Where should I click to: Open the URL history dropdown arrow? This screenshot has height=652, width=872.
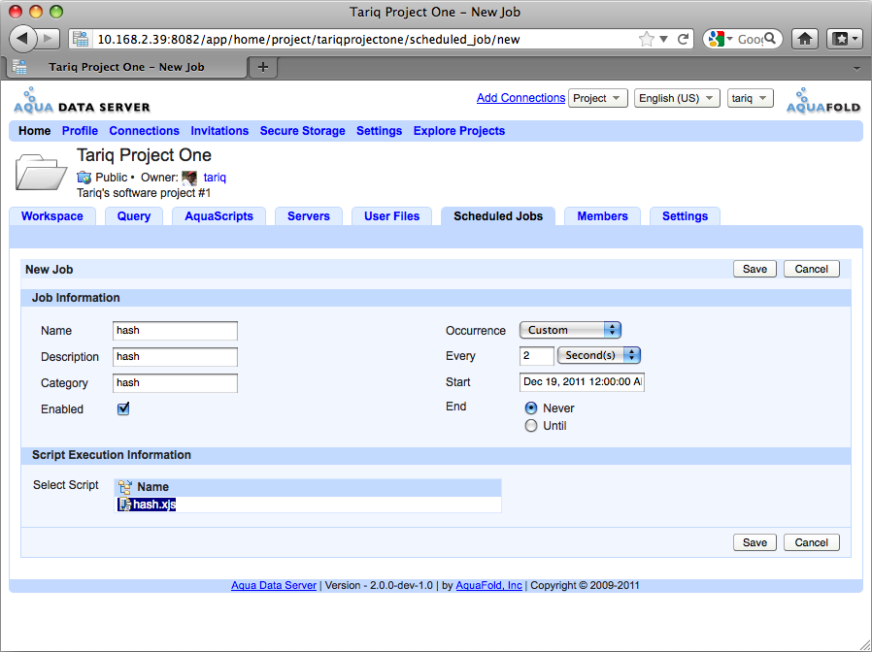pyautogui.click(x=663, y=39)
